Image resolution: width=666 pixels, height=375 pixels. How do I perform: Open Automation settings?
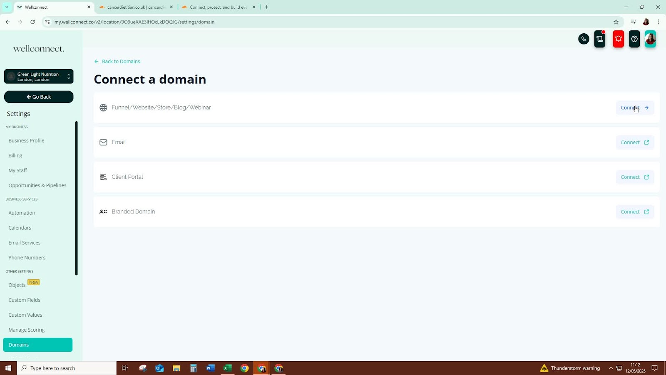click(x=22, y=213)
